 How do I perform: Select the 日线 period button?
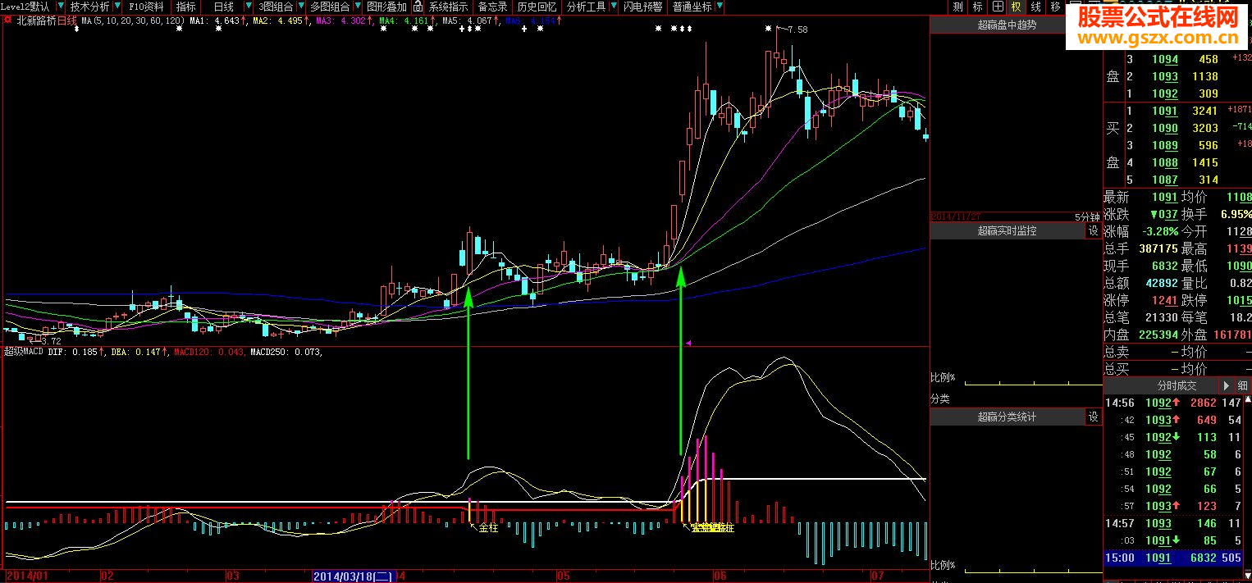pos(223,7)
